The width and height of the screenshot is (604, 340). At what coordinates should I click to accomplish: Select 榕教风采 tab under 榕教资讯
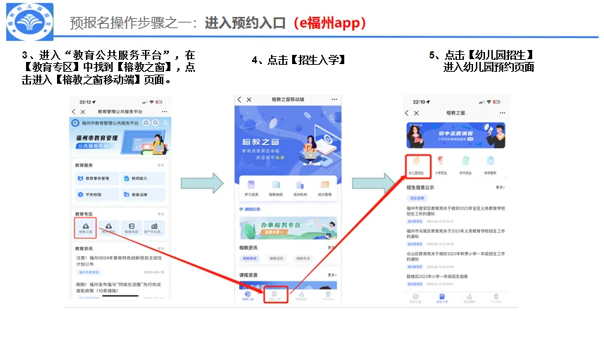coord(303,258)
